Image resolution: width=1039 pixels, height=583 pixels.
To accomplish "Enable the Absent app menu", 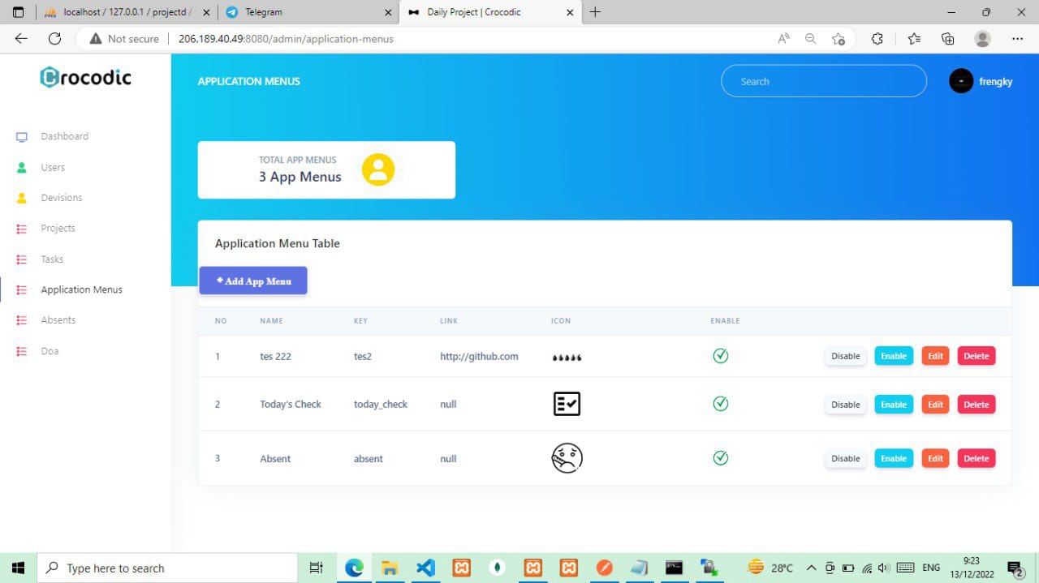I will coord(893,458).
